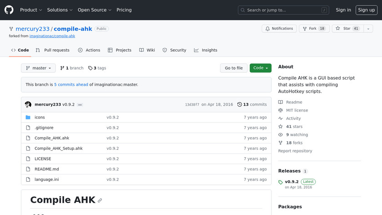Open the compile-ahk repository name link

tap(73, 29)
